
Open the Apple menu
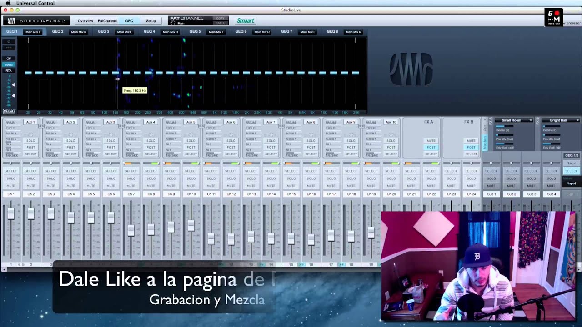tap(8, 3)
